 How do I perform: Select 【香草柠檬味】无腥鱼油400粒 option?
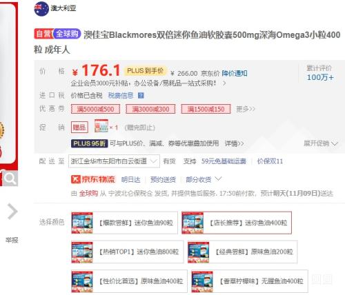pos(250,281)
